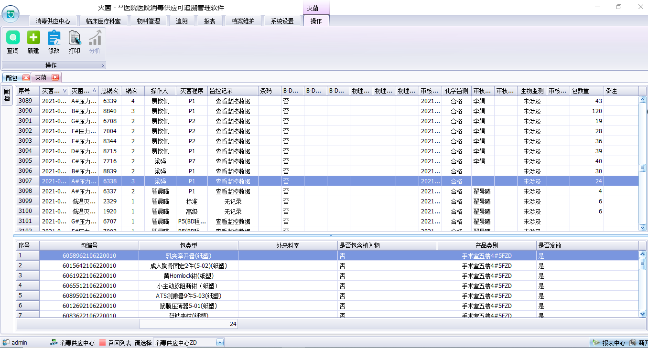The image size is (648, 348).
Task: Toggle ascending sort on 灭菌 sterilizer column
Action: pos(94,91)
